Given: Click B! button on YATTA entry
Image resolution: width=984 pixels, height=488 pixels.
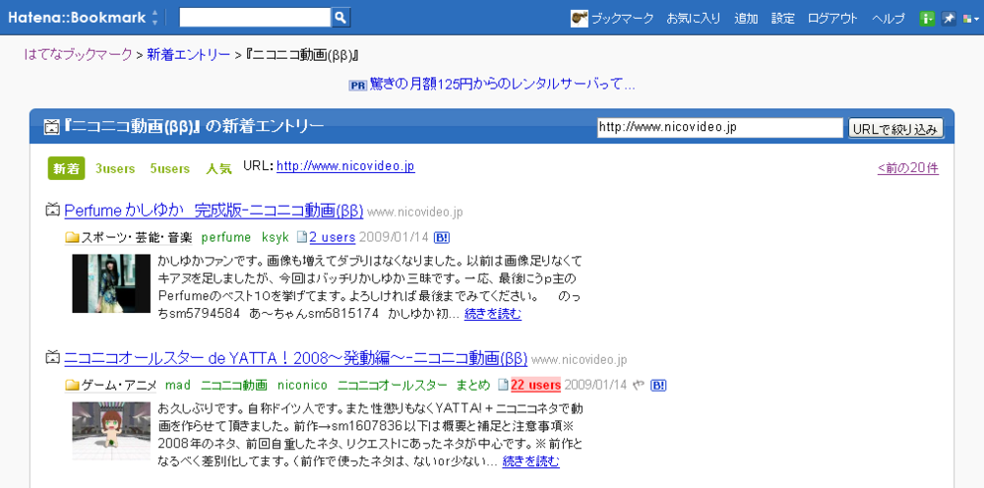Looking at the screenshot, I should [658, 385].
